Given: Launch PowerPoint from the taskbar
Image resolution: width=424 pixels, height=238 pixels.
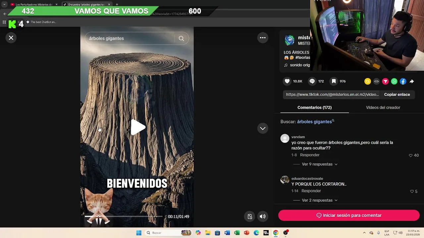Looking at the screenshot, I should click(246, 233).
